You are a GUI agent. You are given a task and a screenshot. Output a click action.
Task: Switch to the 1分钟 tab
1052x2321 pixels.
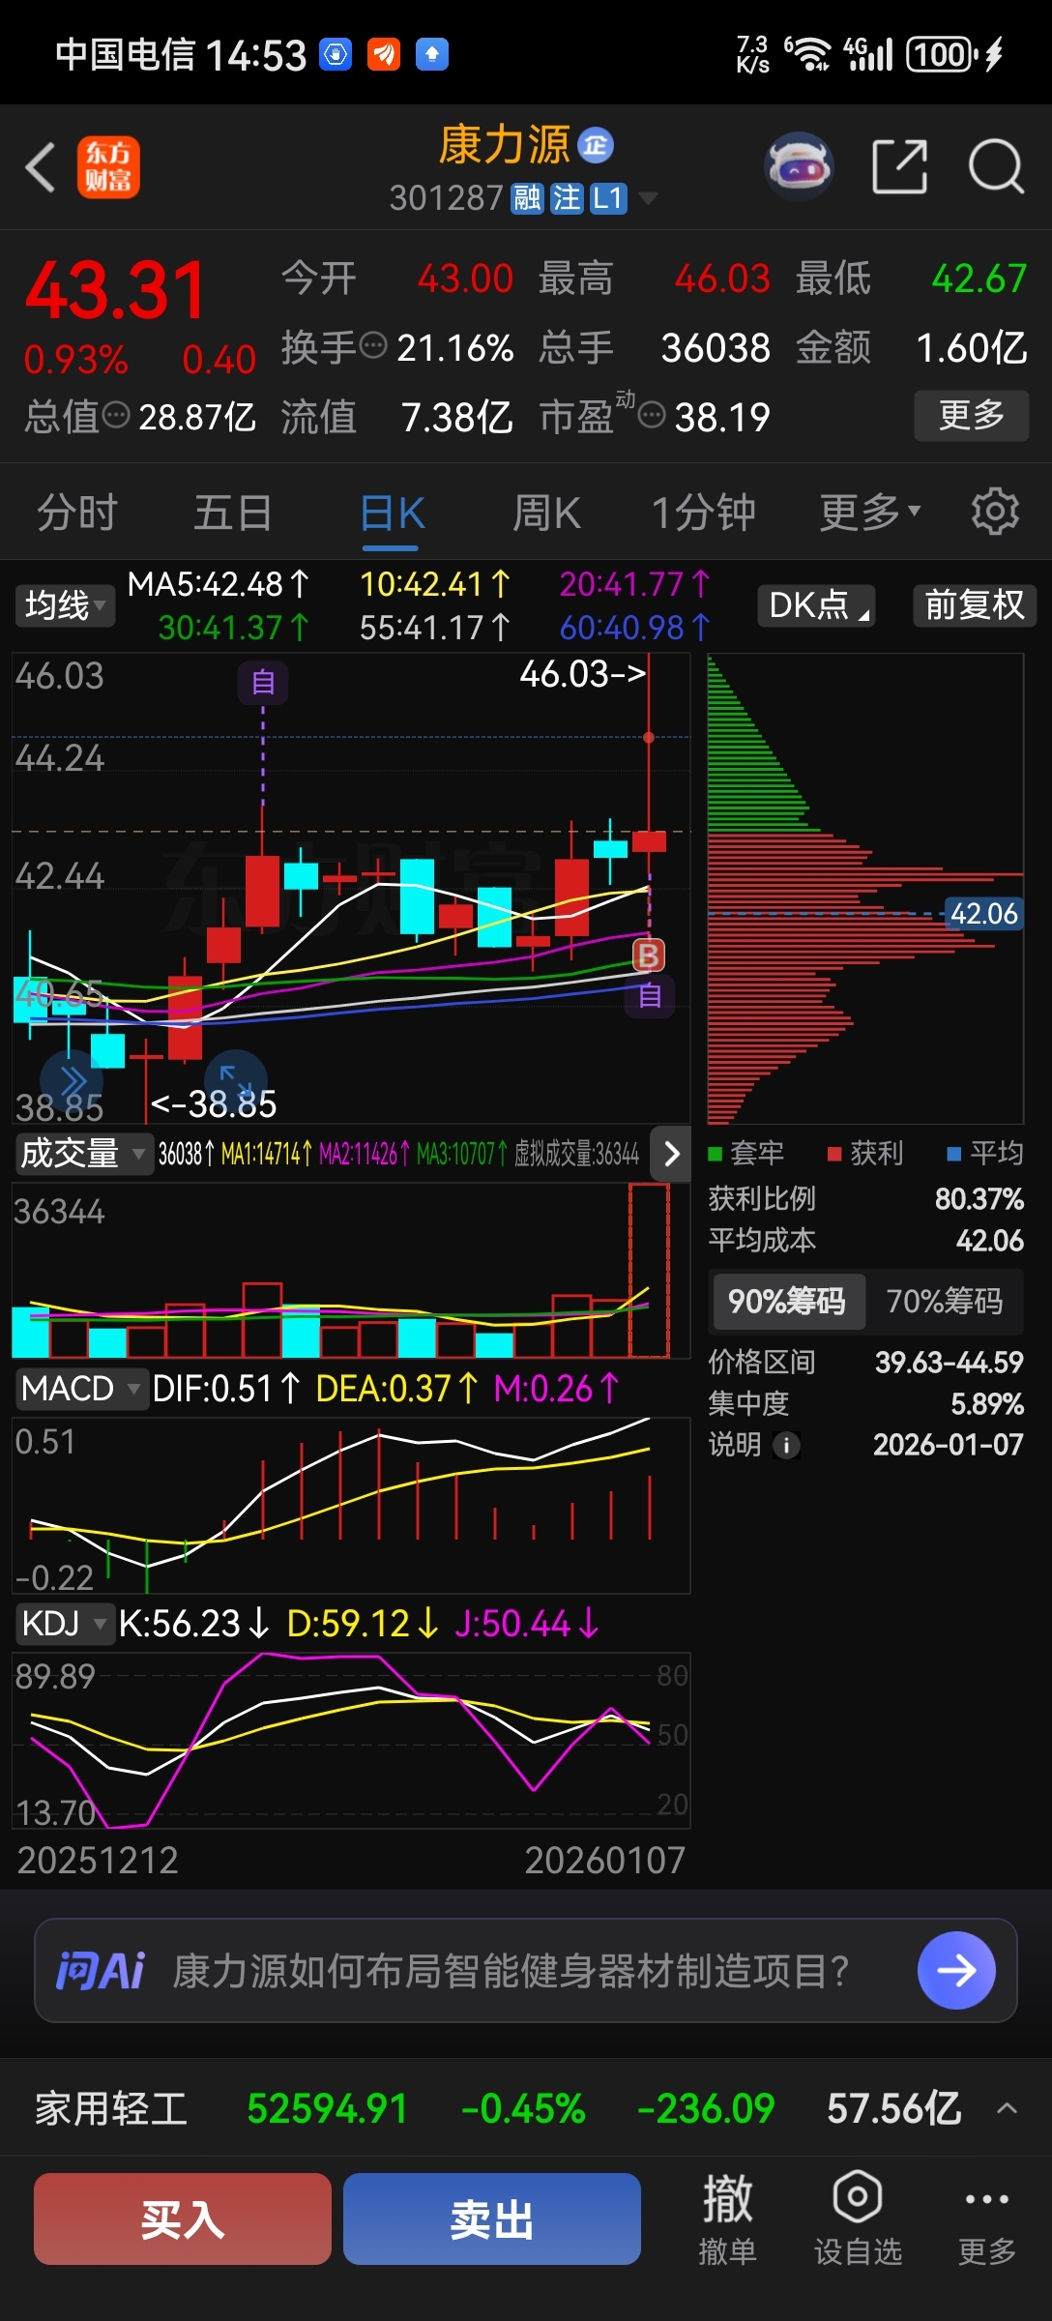(703, 512)
